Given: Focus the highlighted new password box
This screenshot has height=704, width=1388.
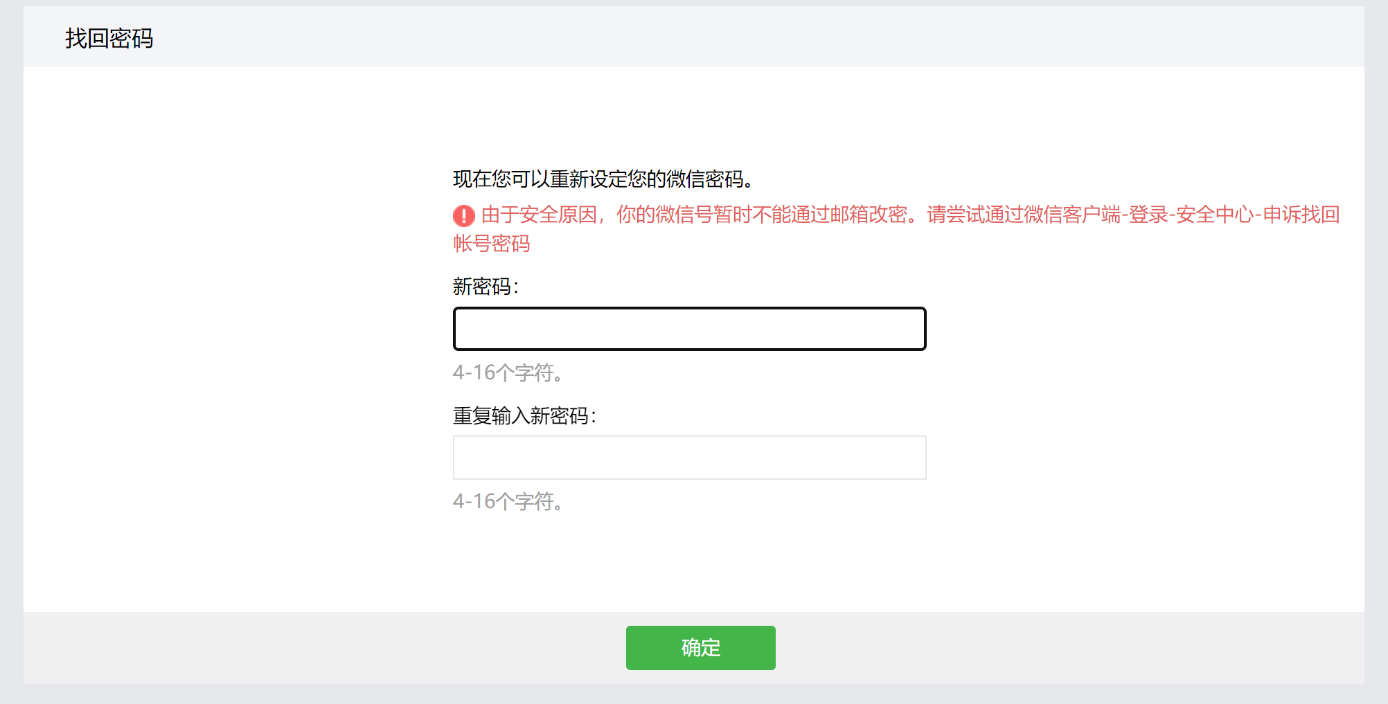Looking at the screenshot, I should point(689,329).
